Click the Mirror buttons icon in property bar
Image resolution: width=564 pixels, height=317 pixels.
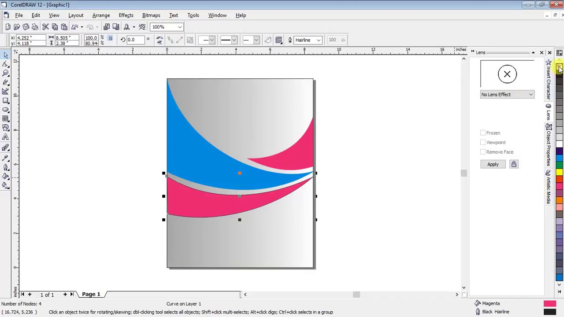tap(160, 40)
